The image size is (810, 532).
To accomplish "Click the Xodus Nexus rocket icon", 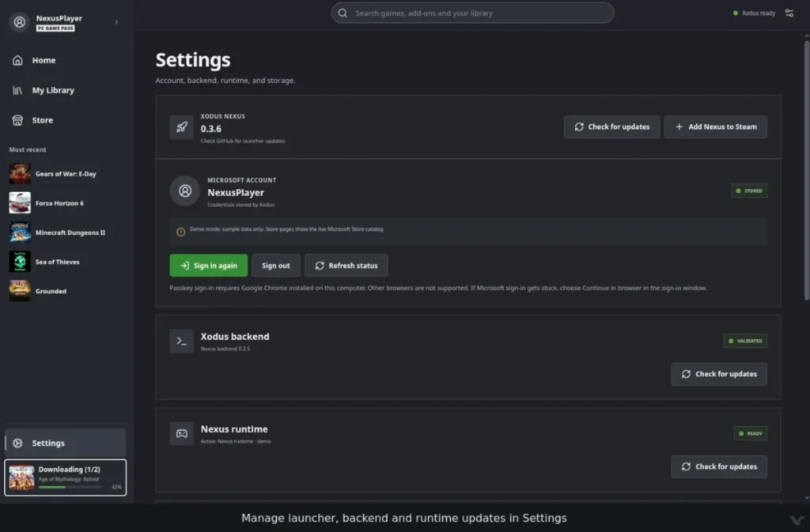I will (x=181, y=127).
